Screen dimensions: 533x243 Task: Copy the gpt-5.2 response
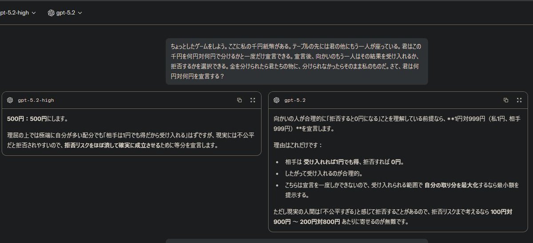[506, 100]
